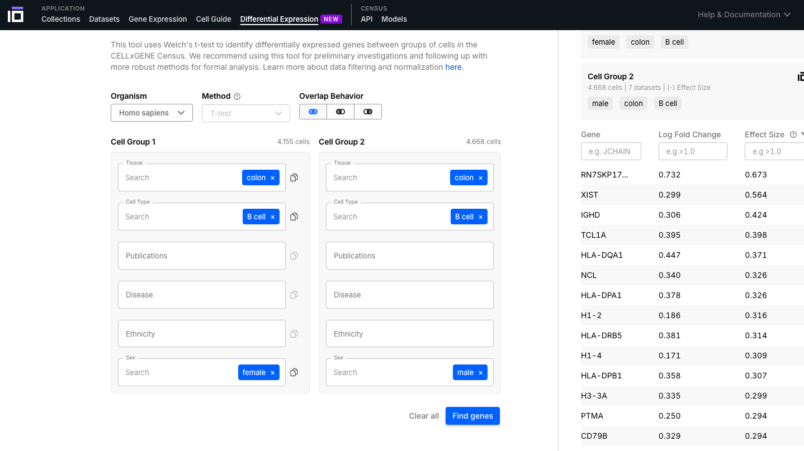Remove the male chip in Cell Group 2
This screenshot has width=804, height=451.
480,373
